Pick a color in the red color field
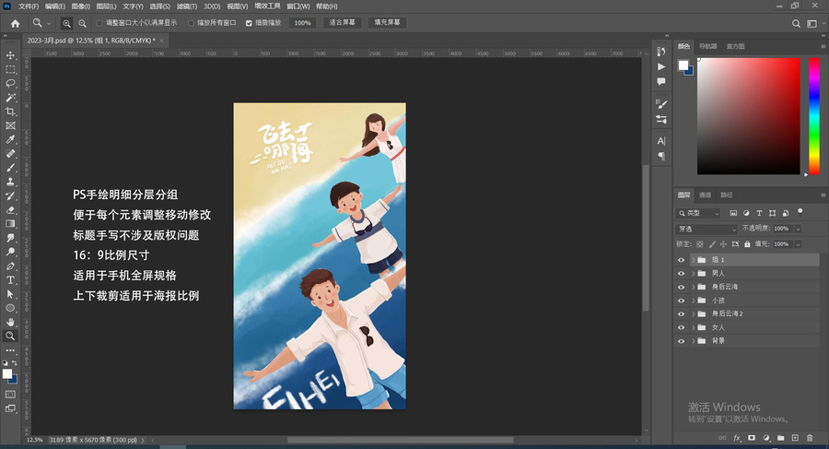829x449 pixels. 749,116
